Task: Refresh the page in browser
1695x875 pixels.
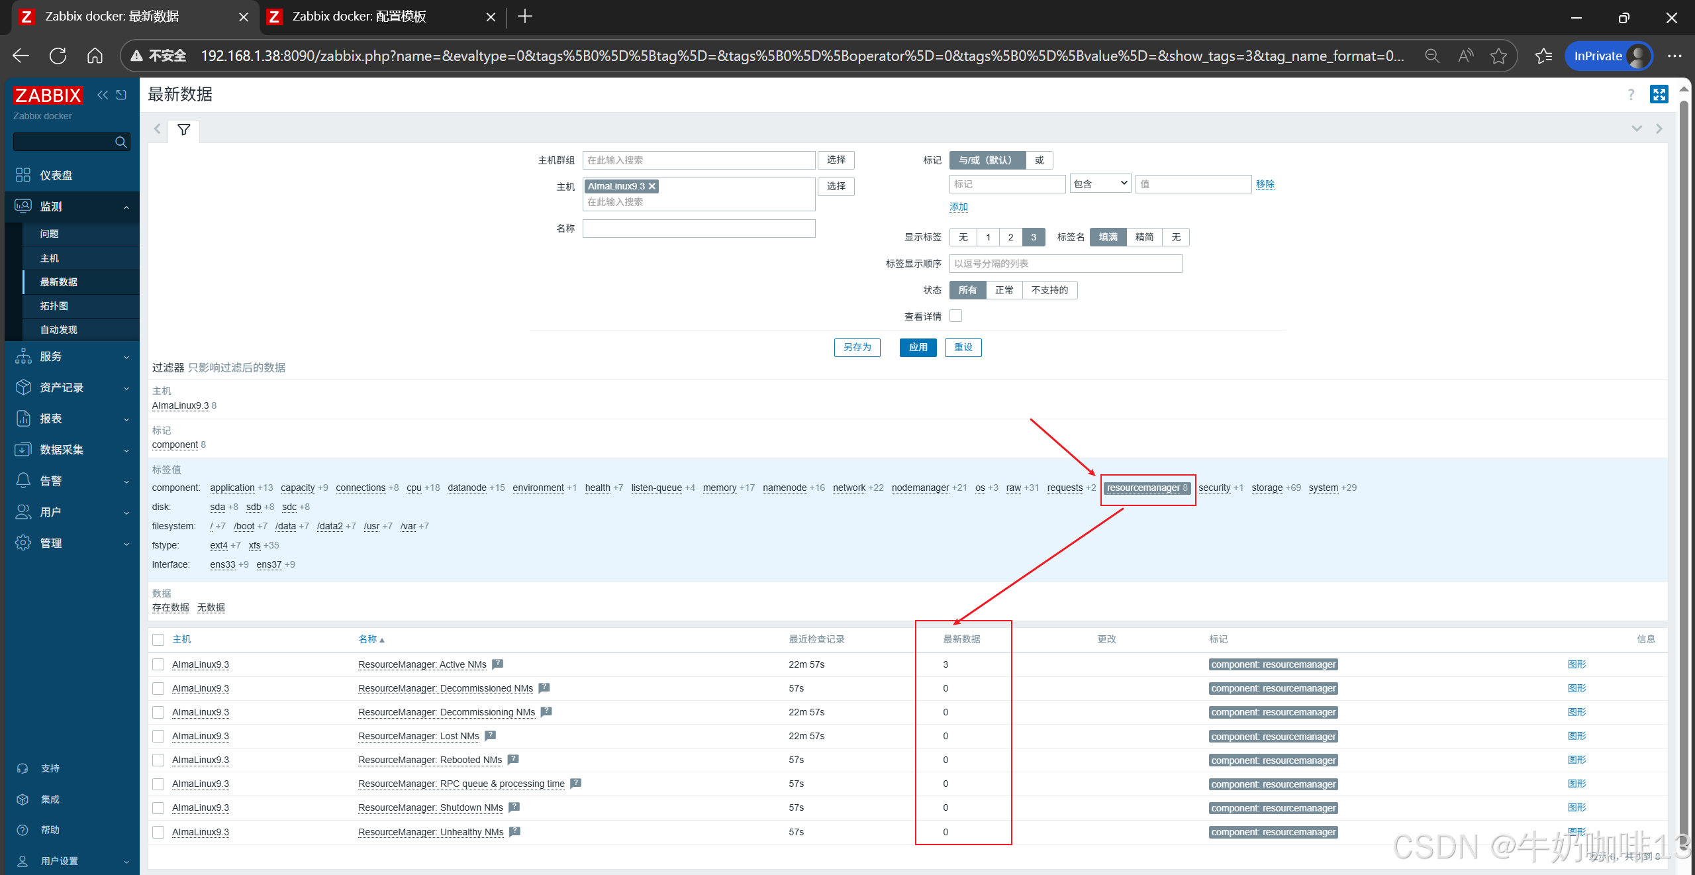Action: click(x=58, y=56)
